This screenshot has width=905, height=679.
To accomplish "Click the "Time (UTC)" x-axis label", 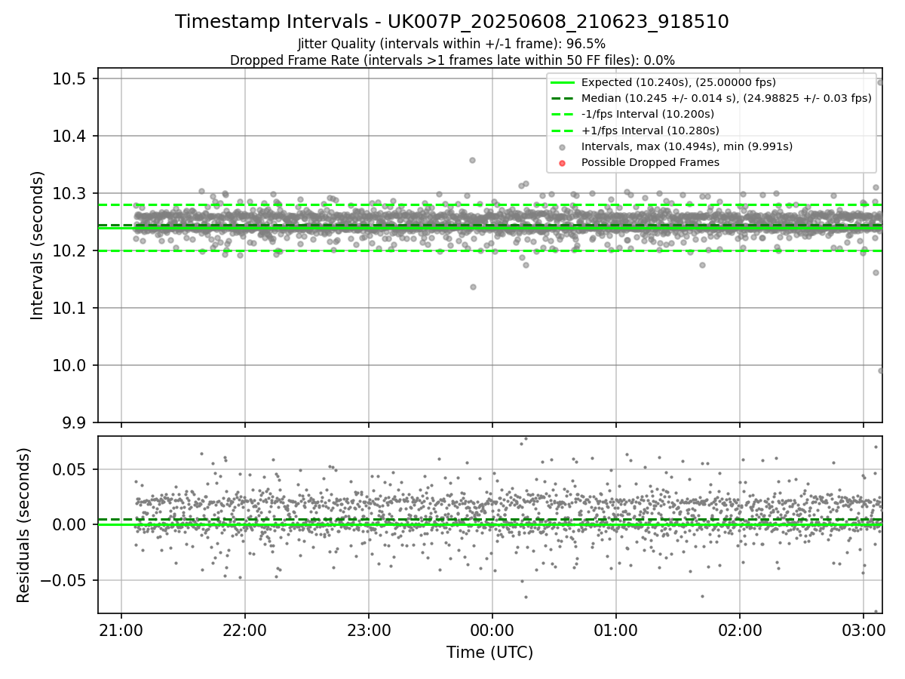I will (489, 653).
